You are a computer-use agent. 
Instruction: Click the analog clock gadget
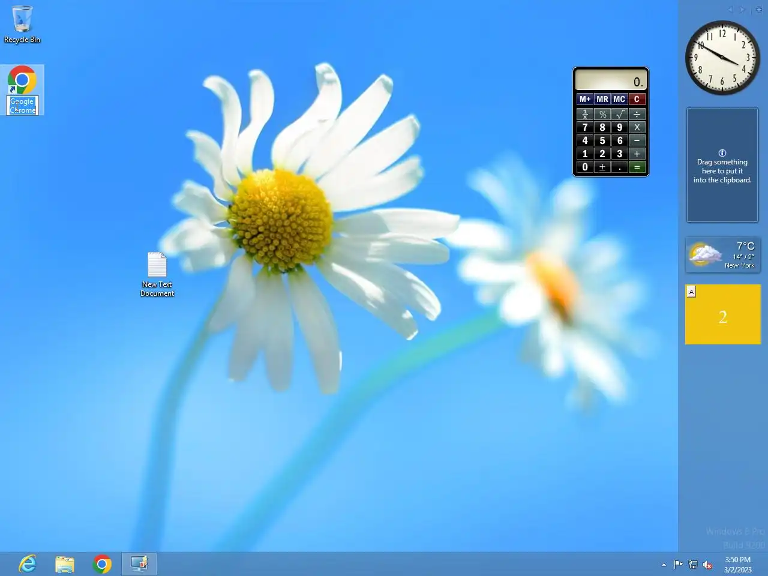722,58
